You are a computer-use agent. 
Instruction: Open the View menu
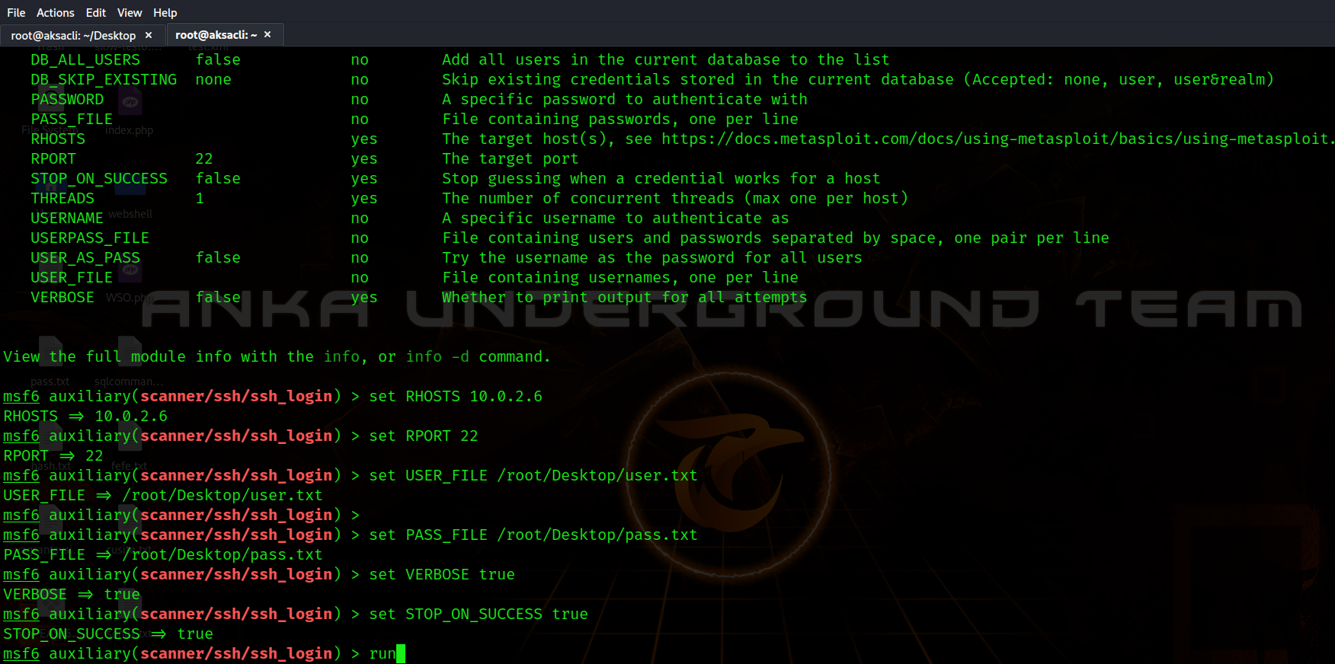130,12
